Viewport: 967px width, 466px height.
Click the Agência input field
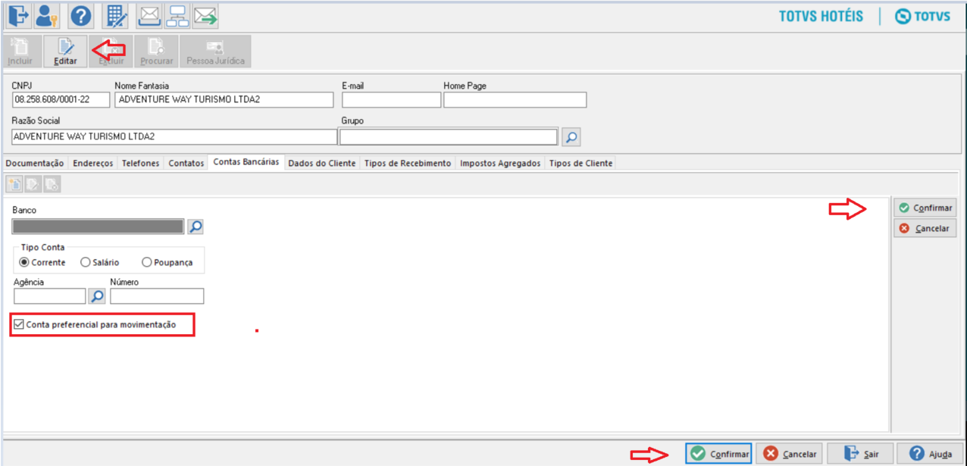[x=50, y=296]
